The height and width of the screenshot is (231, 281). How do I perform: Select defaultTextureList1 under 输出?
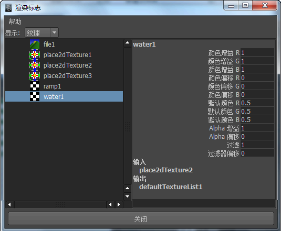(171, 187)
